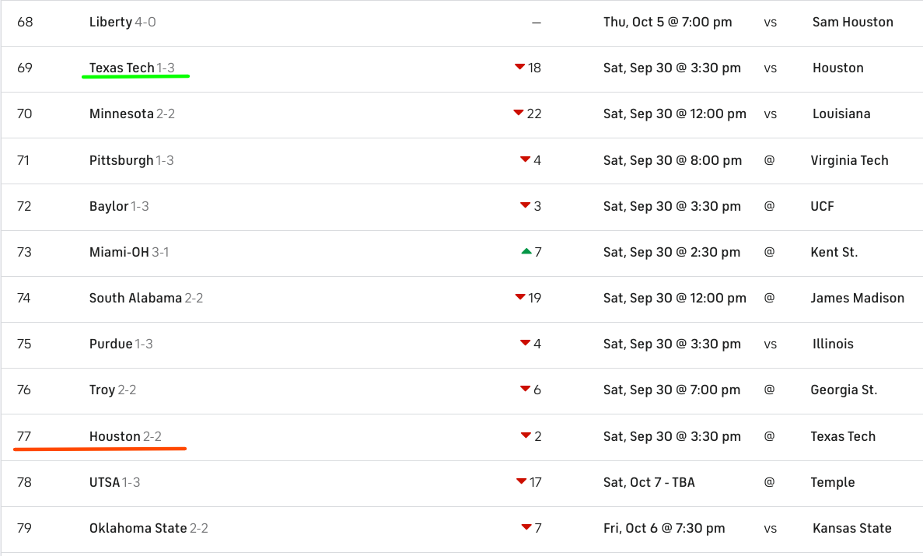Click the UTSA game date Sat, Oct 7 - TBA
This screenshot has height=556, width=923.
click(x=649, y=482)
